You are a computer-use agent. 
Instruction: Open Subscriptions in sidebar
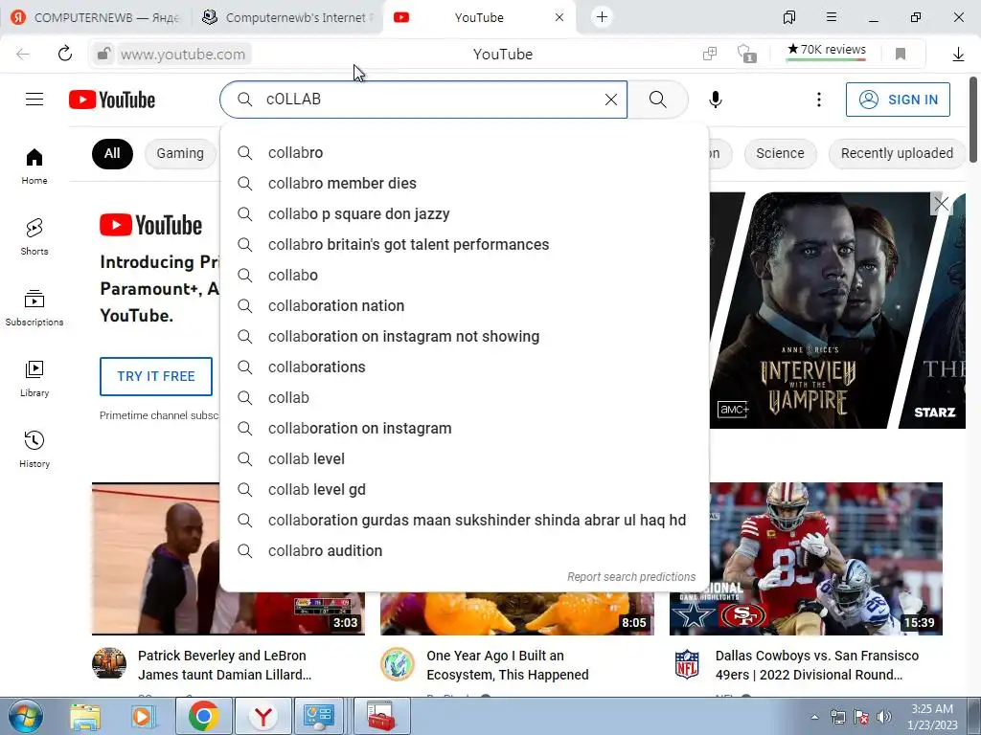34,308
